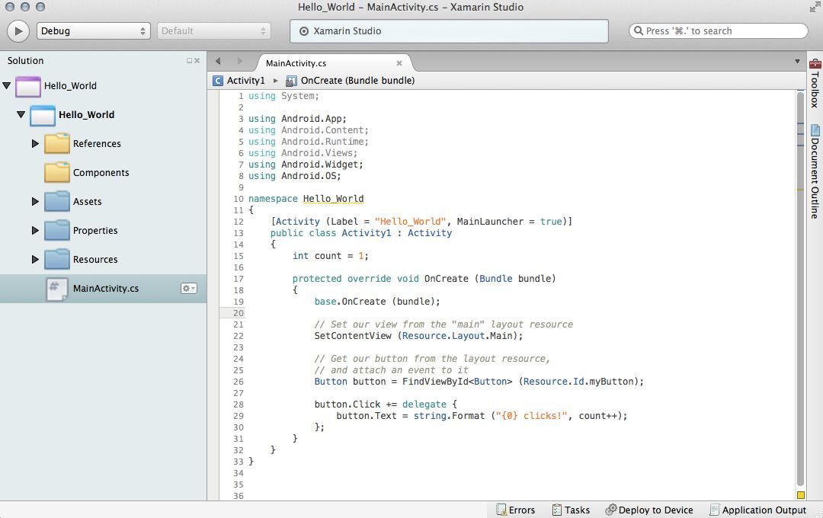Click the fullscreen arrows icon

point(815,8)
